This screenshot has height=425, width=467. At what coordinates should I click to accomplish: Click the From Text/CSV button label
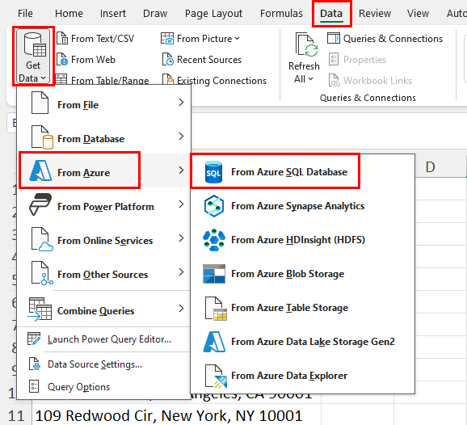(103, 39)
